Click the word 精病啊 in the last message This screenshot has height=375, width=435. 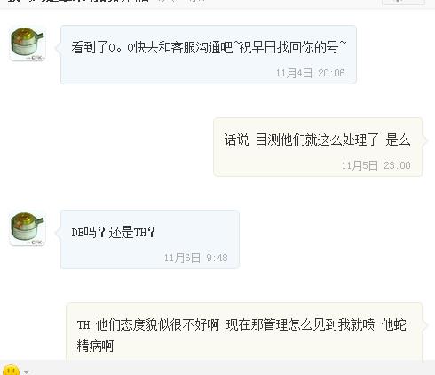pos(95,346)
